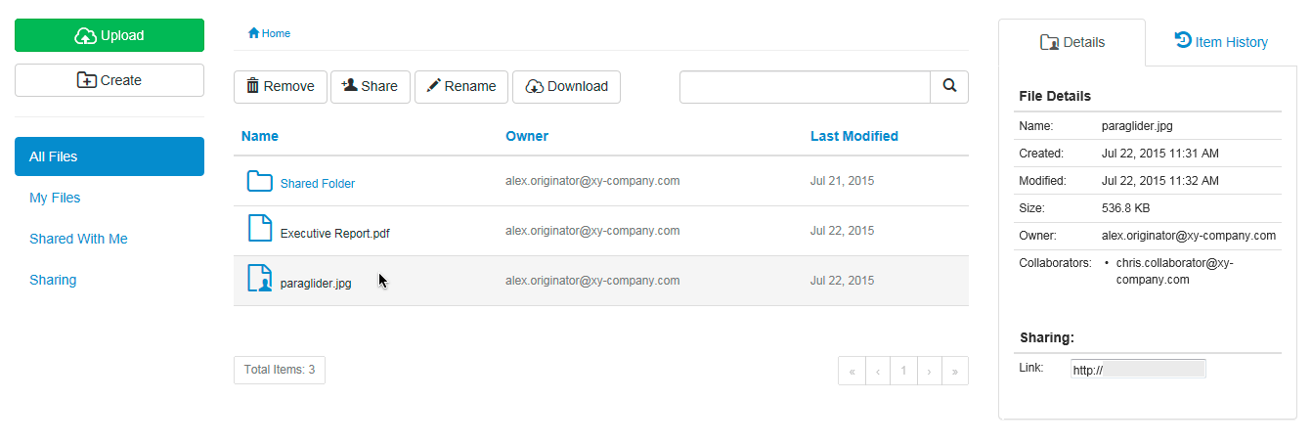Click the trash icon on Remove button
This screenshot has width=1312, height=444.
click(252, 86)
